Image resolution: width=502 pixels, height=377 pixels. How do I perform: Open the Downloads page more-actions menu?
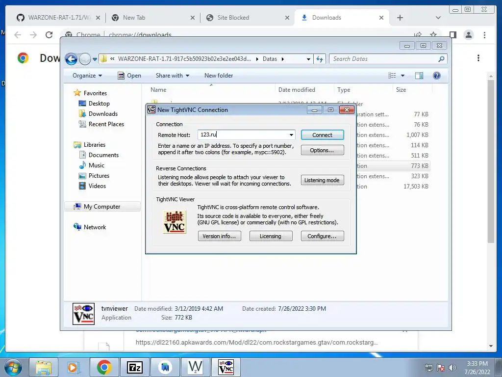pyautogui.click(x=478, y=58)
